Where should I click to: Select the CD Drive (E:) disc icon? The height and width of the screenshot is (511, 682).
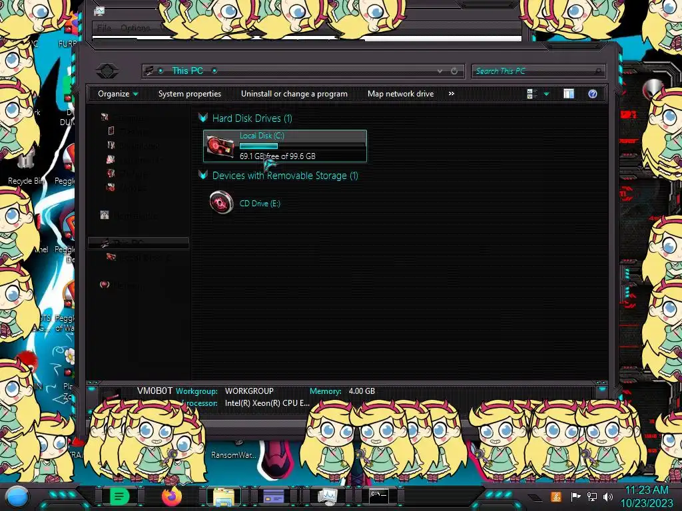tap(221, 202)
